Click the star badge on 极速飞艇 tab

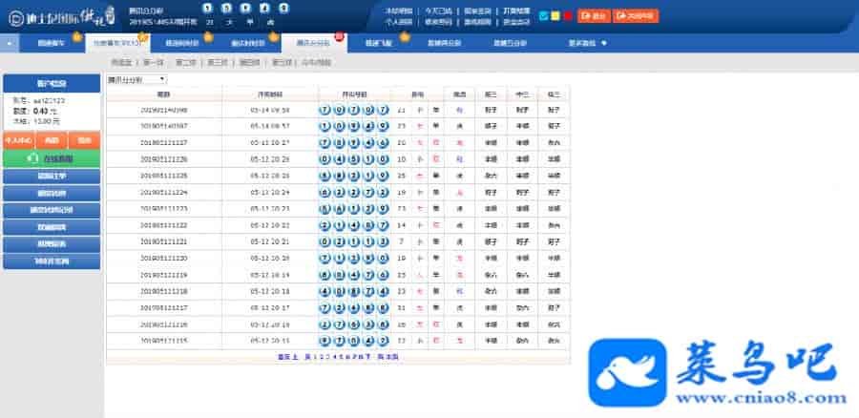(x=404, y=37)
